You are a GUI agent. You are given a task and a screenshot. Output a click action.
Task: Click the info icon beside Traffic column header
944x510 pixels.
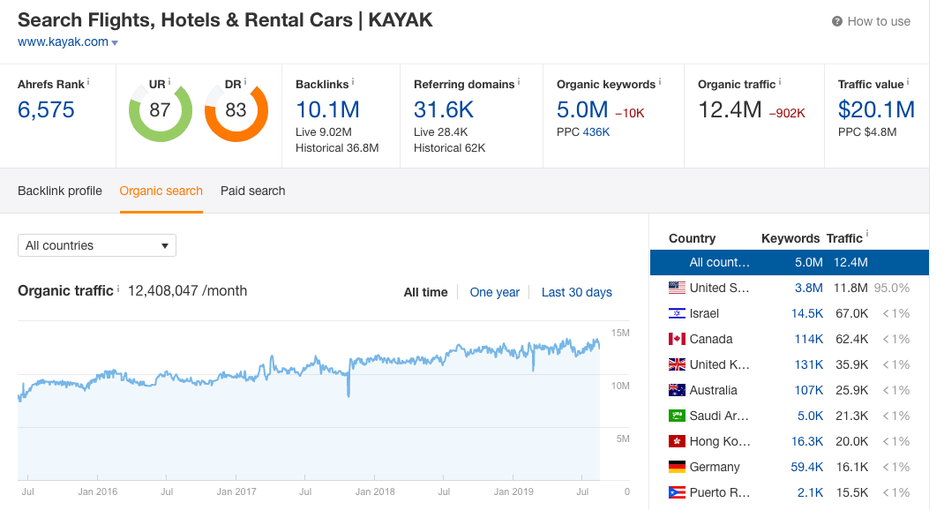tap(869, 233)
